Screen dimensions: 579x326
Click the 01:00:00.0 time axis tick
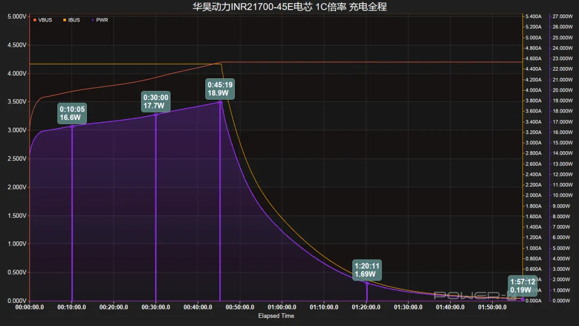coord(282,307)
